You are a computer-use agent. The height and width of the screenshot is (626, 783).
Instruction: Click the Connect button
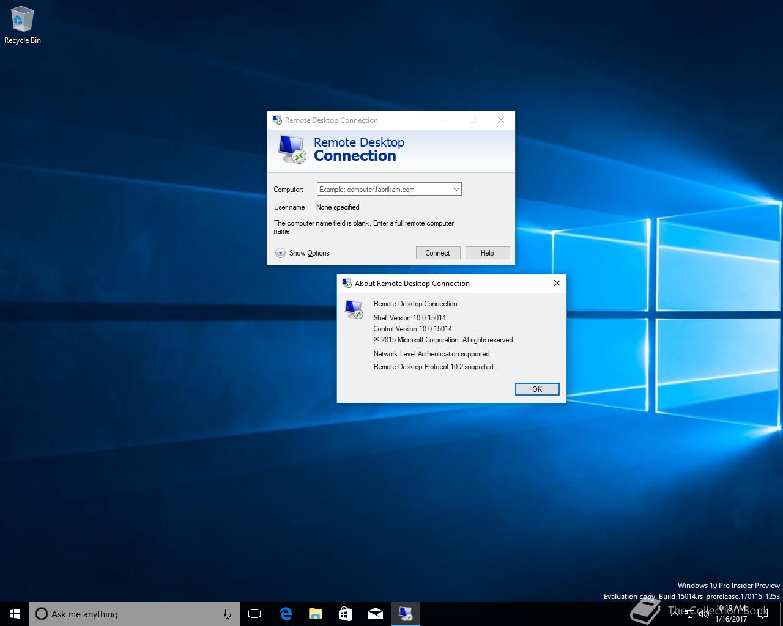tap(438, 253)
